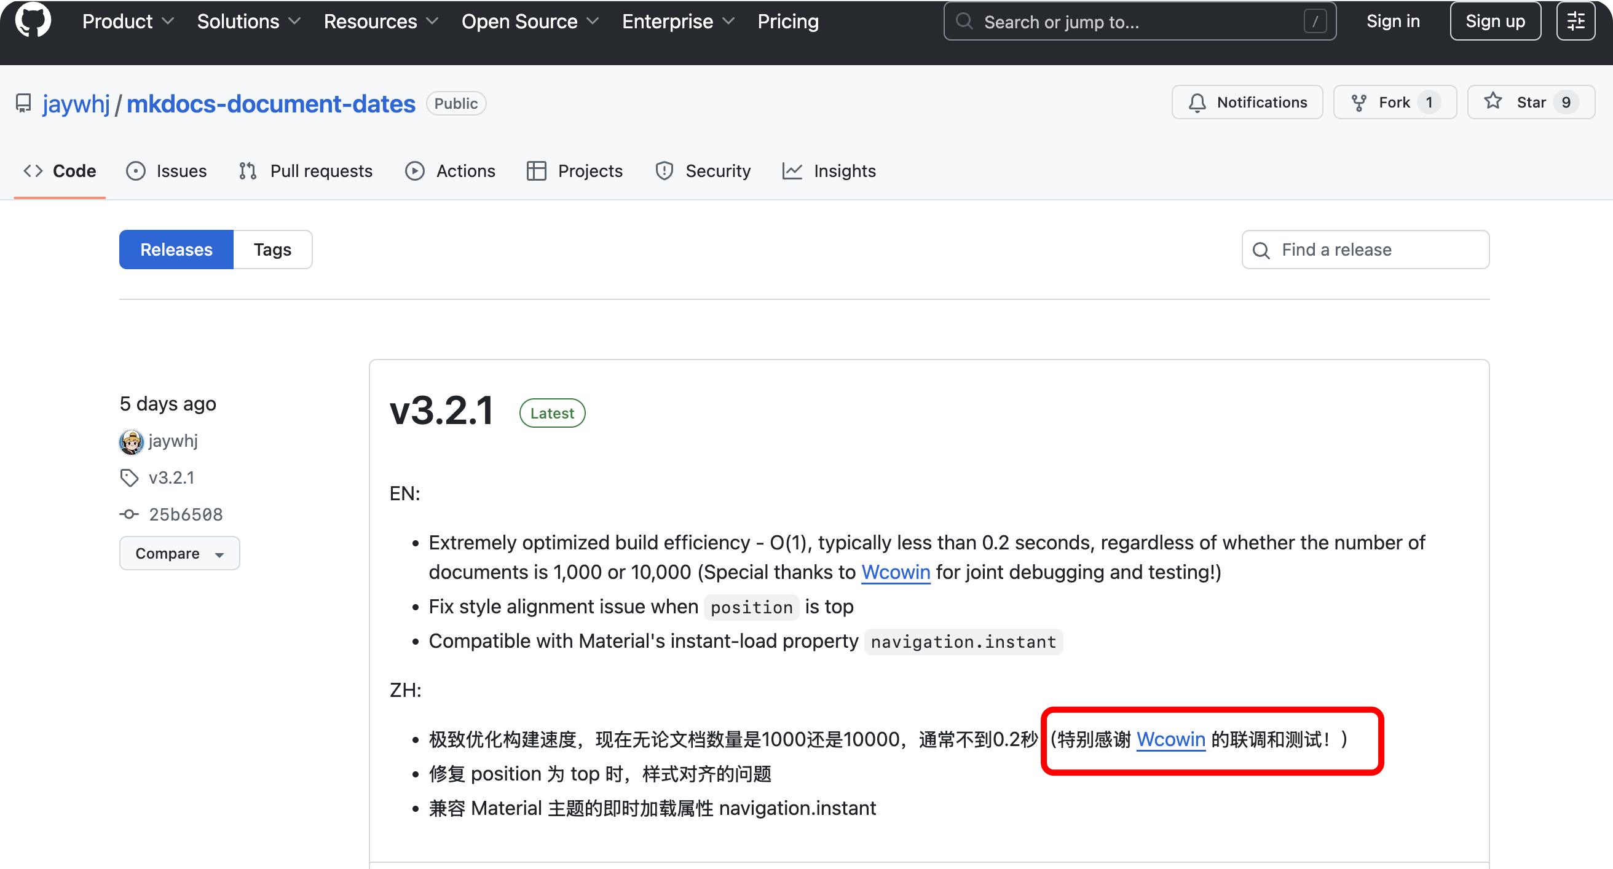Focus the Search or jump to field

1140,22
